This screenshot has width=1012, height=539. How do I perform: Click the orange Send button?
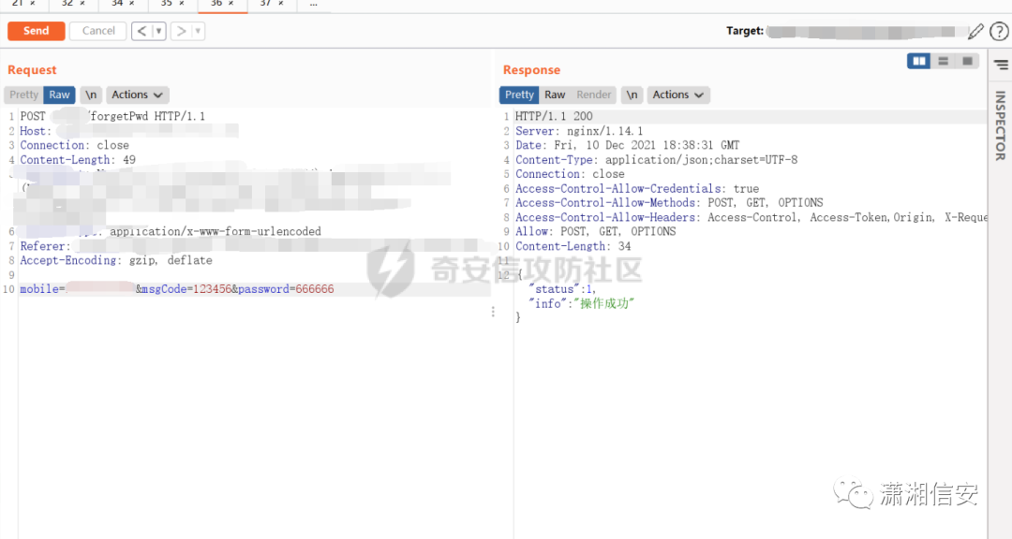point(37,31)
